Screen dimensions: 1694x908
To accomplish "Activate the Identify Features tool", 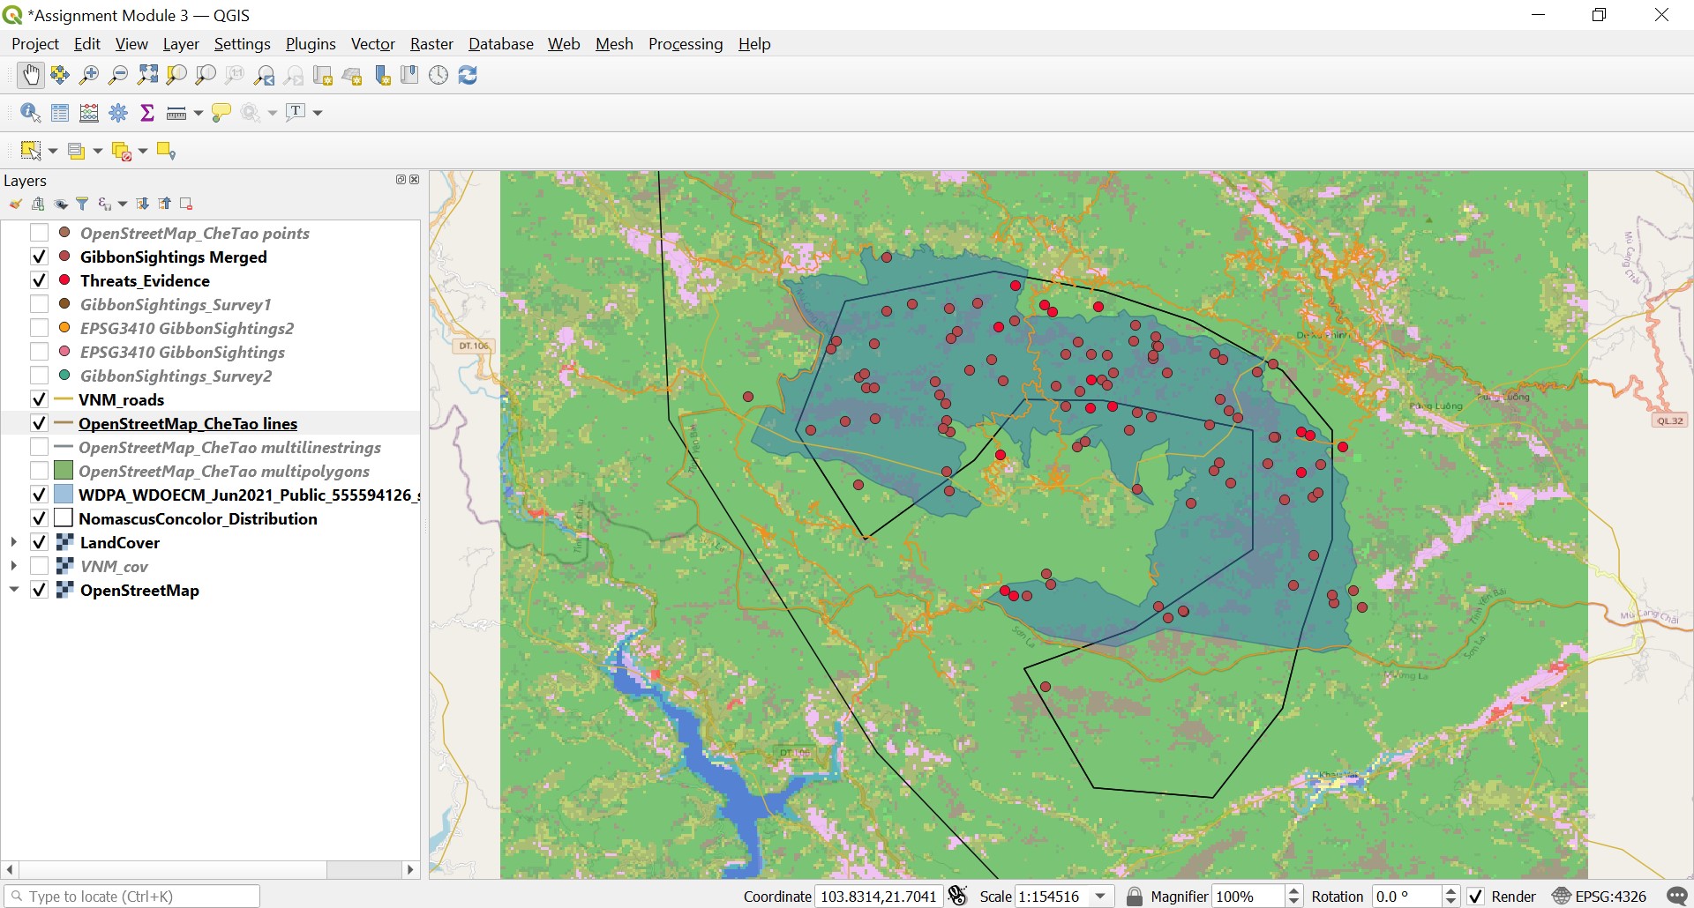I will pyautogui.click(x=30, y=113).
